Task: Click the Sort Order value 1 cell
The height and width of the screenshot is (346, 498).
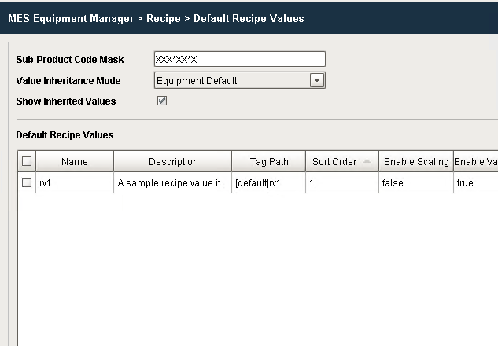Action: pos(342,183)
